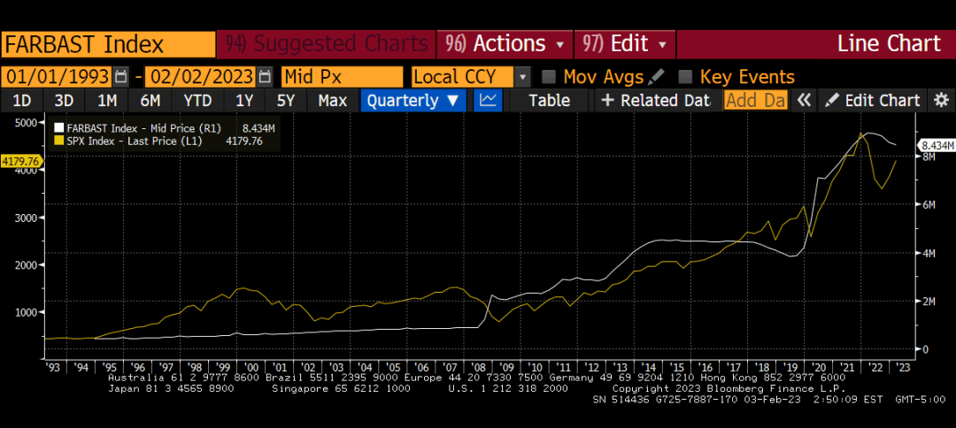The image size is (956, 428).
Task: Switch to the Table view
Action: [x=549, y=100]
